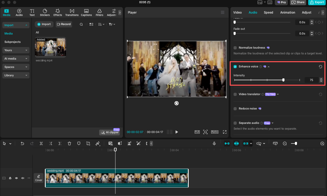Click the sync refresh icon below the preview
Screen dimensions: 327x196
click(x=177, y=103)
